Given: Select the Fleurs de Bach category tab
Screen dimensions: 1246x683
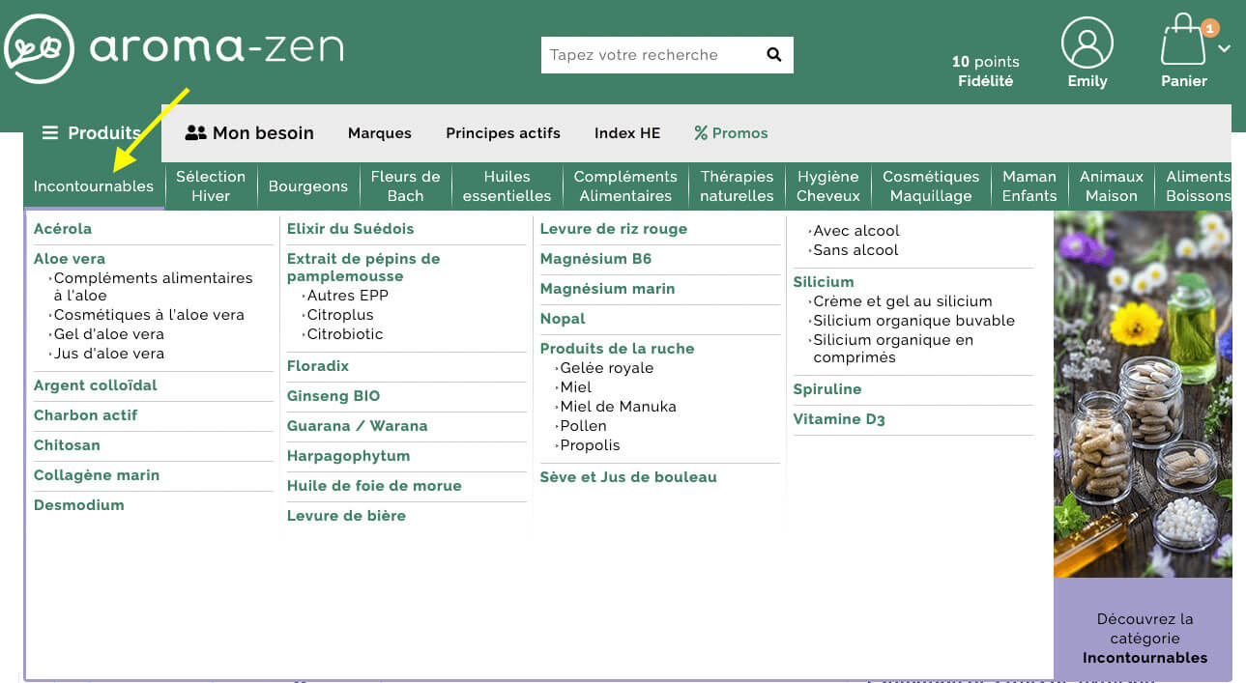Looking at the screenshot, I should pyautogui.click(x=405, y=186).
